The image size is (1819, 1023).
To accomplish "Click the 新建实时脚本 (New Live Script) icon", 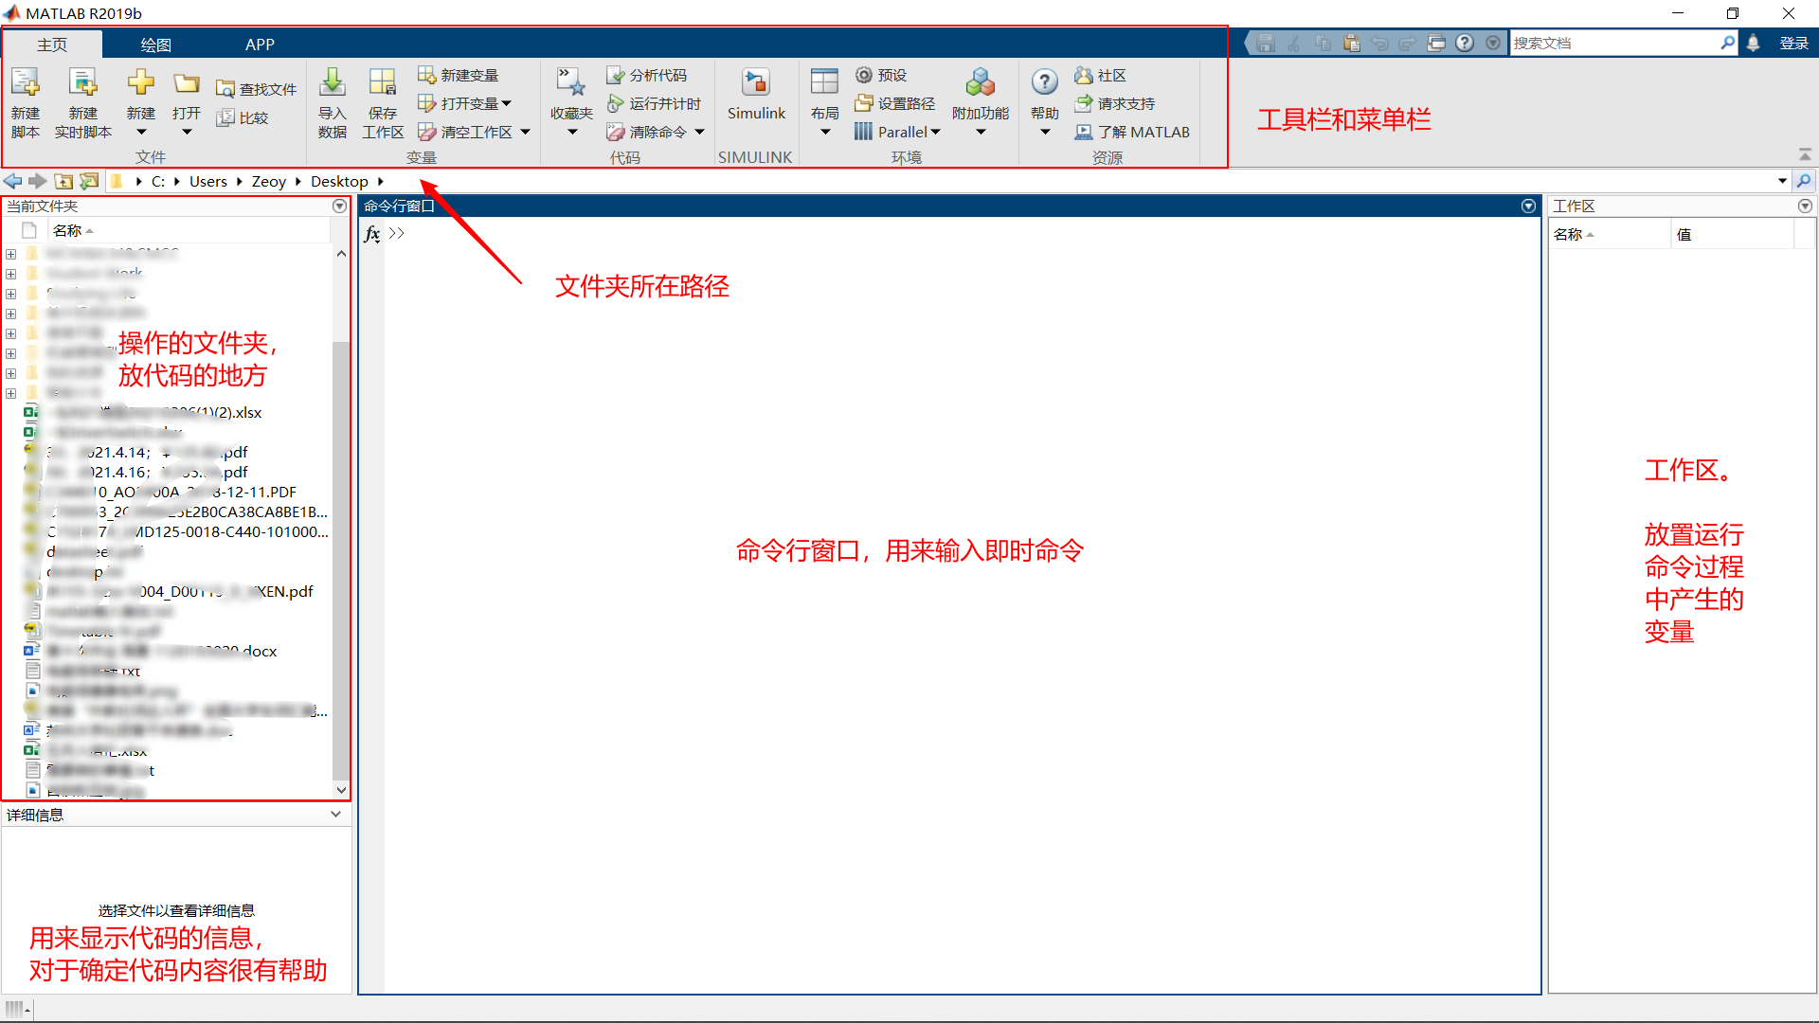I will [83, 83].
